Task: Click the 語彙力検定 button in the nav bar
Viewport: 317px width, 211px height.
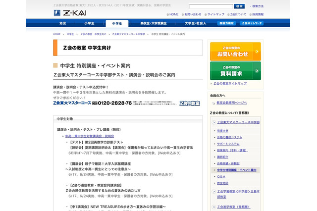Action: 226,23
